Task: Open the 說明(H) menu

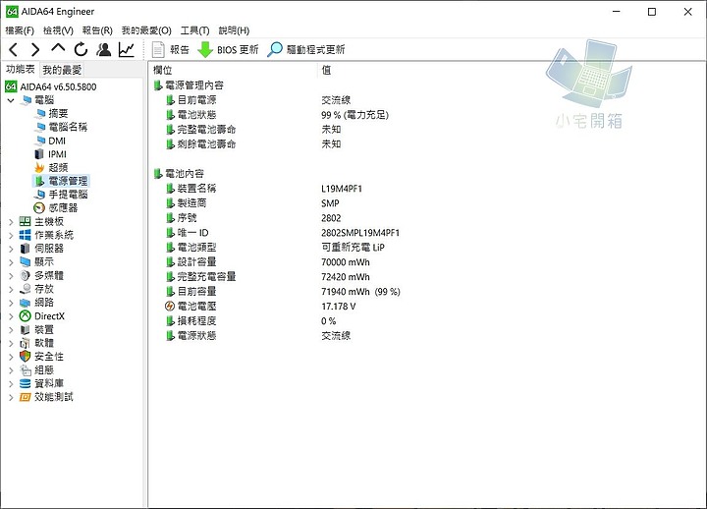Action: pos(234,30)
